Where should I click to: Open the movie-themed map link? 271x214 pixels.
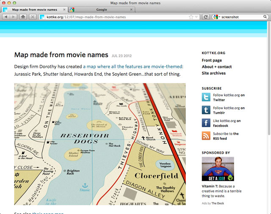133,67
